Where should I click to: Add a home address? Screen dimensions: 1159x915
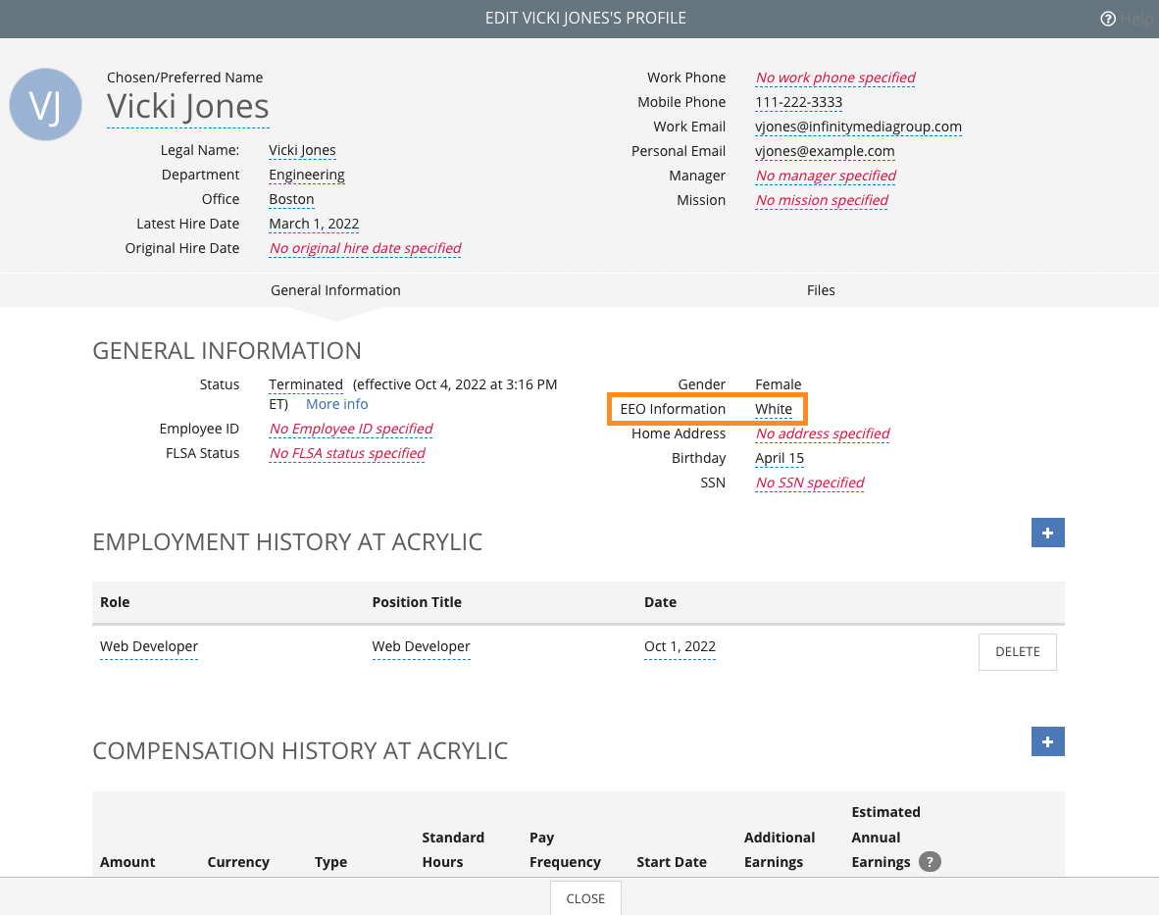pyautogui.click(x=823, y=433)
